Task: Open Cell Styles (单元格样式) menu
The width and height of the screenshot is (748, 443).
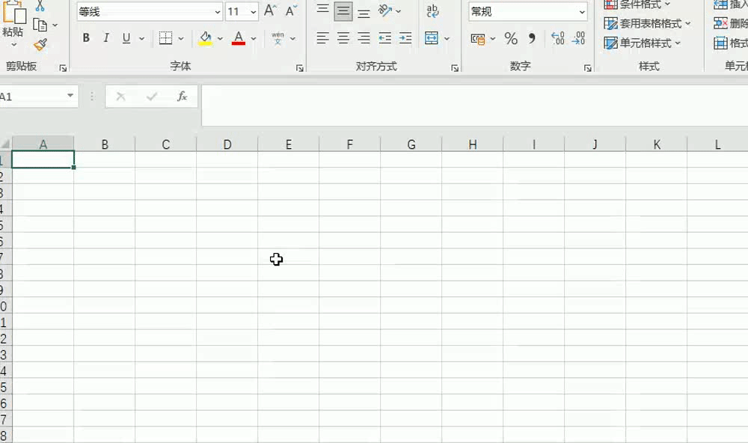Action: tap(642, 43)
